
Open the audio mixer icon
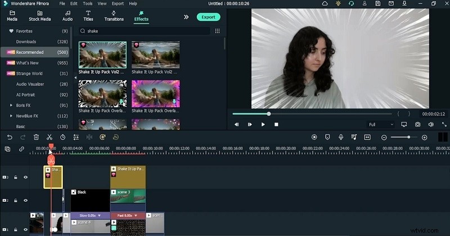click(354, 137)
